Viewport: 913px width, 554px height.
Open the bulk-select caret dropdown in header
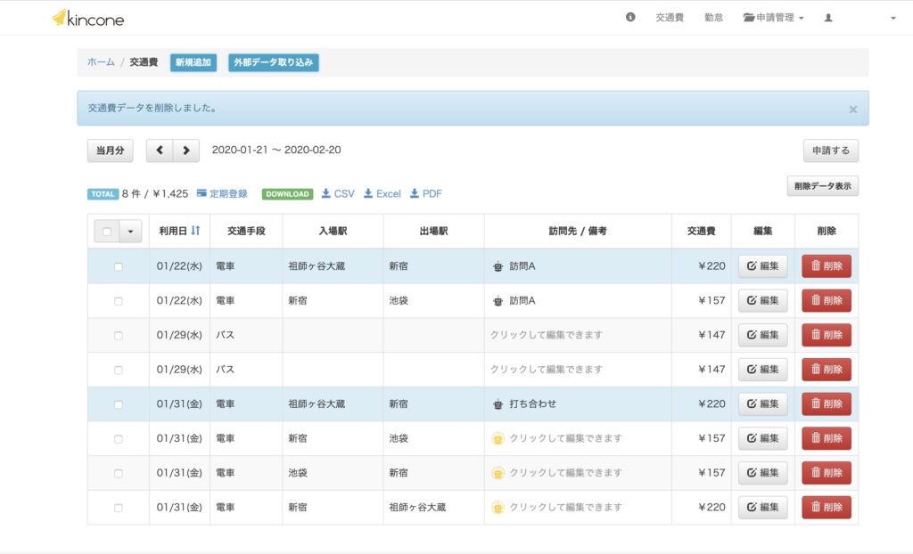tap(130, 232)
